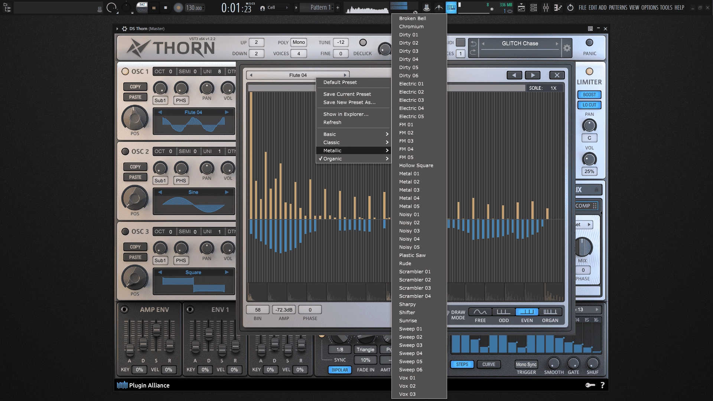This screenshot has width=713, height=401.
Task: Click OSC 2 PASTE button
Action: click(x=135, y=177)
